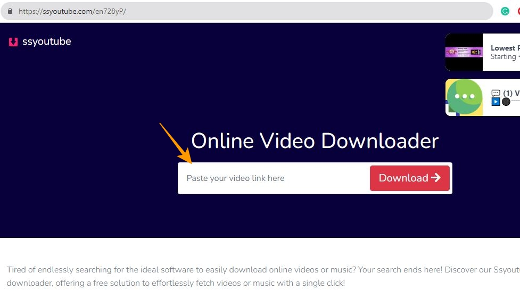The height and width of the screenshot is (298, 520).
Task: Click text 'downloader, offering a free solution'
Action: [x=73, y=283]
